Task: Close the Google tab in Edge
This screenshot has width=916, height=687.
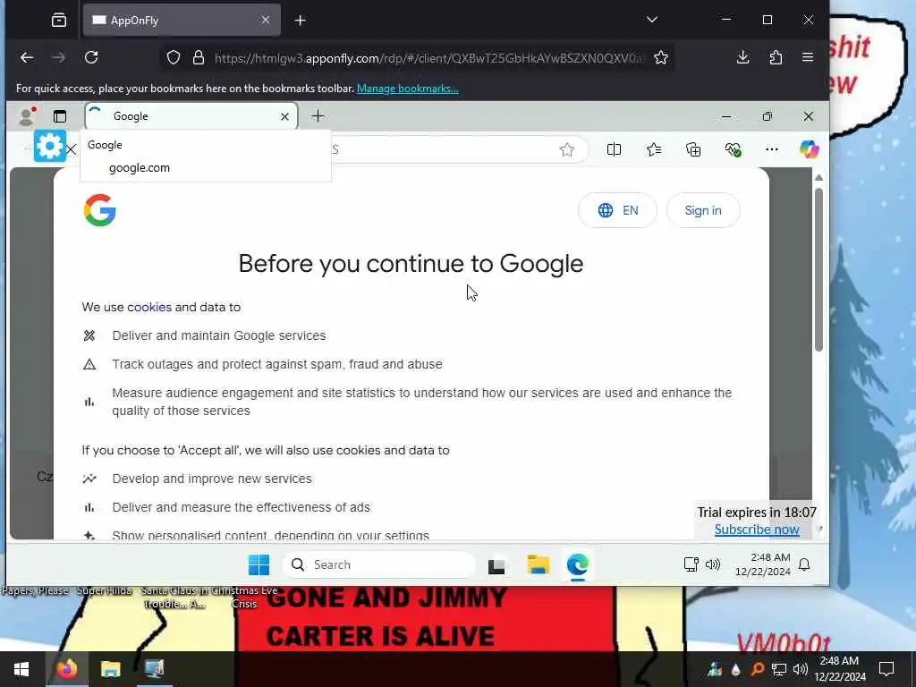Action: point(285,117)
